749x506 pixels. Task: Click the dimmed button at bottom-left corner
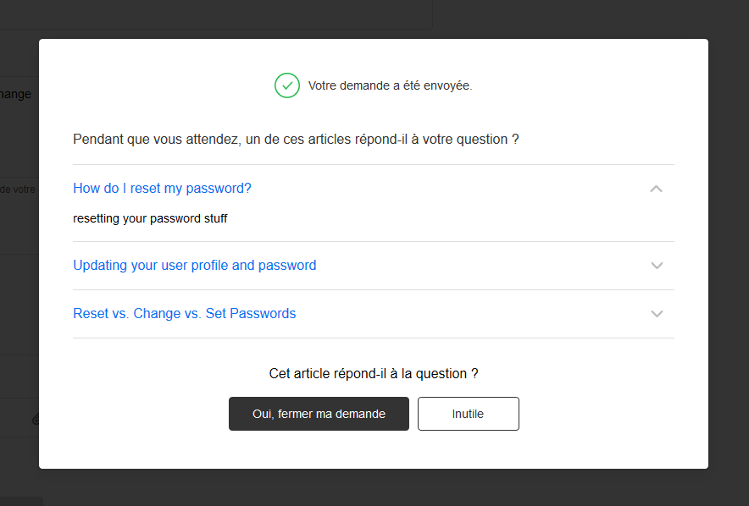pos(19,501)
